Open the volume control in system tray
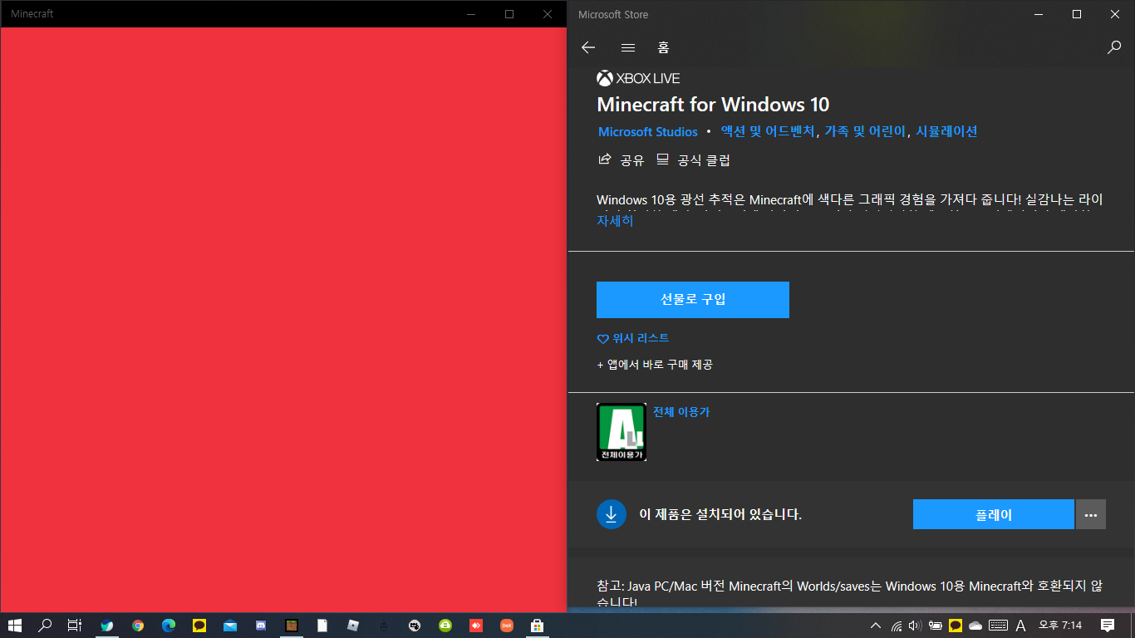Screen dimensions: 1135x638 pyautogui.click(x=916, y=626)
